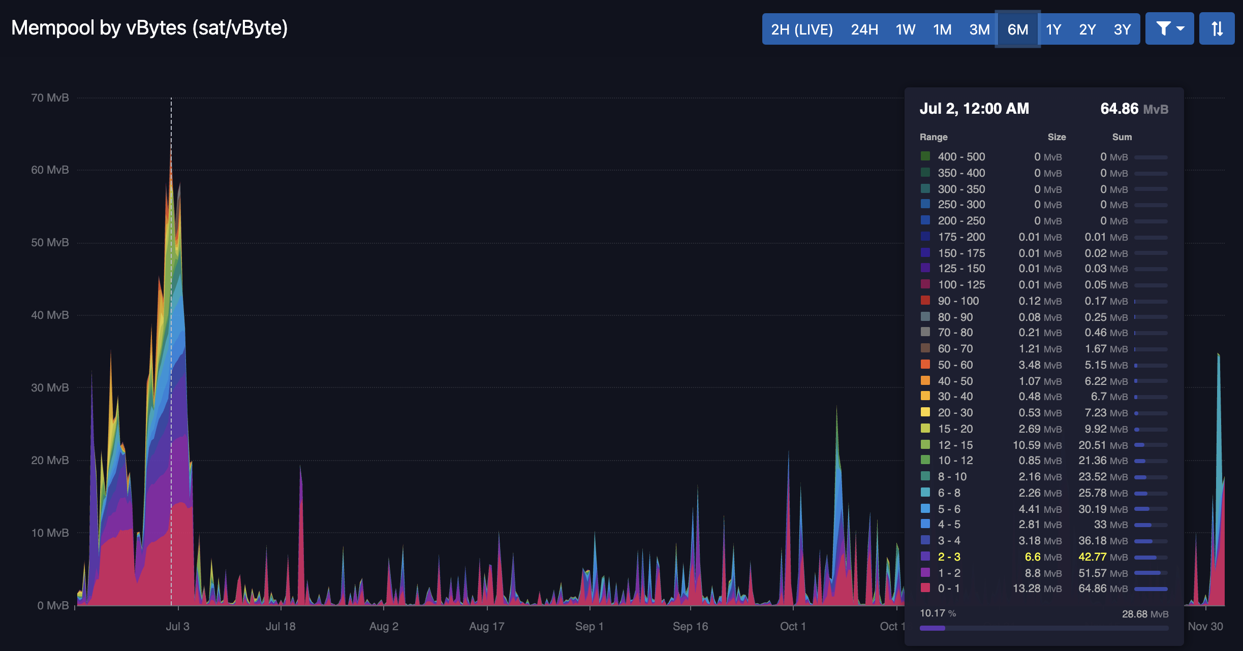The image size is (1243, 651).
Task: Click the Range column header
Action: coord(934,137)
